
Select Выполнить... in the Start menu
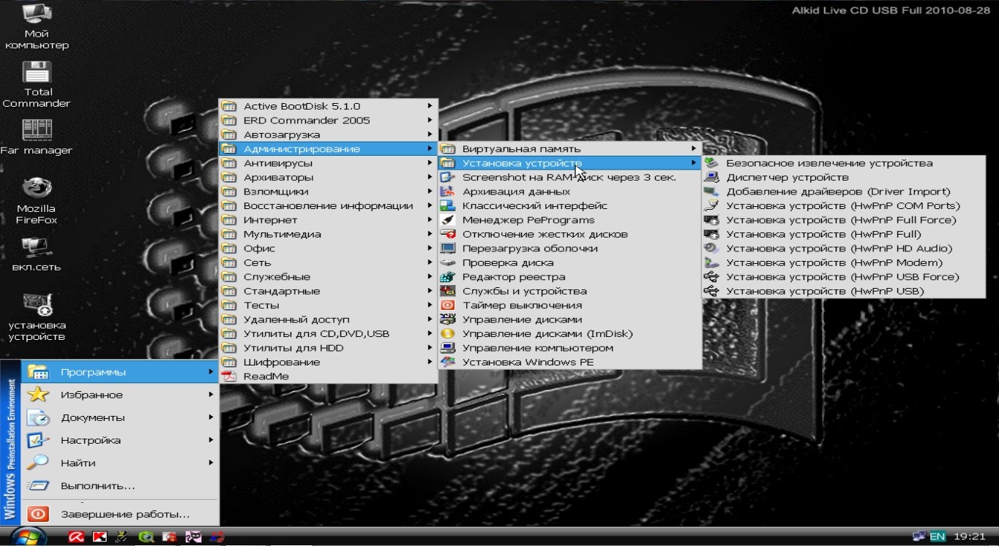(120, 485)
